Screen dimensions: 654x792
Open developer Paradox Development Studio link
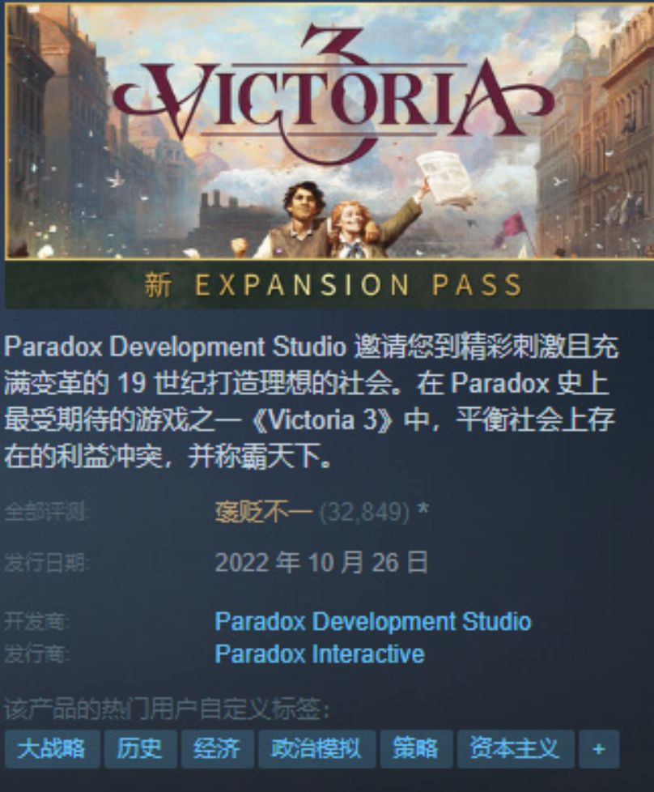click(x=372, y=621)
